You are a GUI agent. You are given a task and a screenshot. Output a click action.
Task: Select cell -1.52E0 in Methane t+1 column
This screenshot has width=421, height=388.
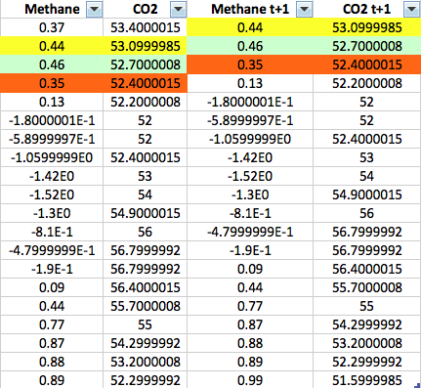point(250,176)
